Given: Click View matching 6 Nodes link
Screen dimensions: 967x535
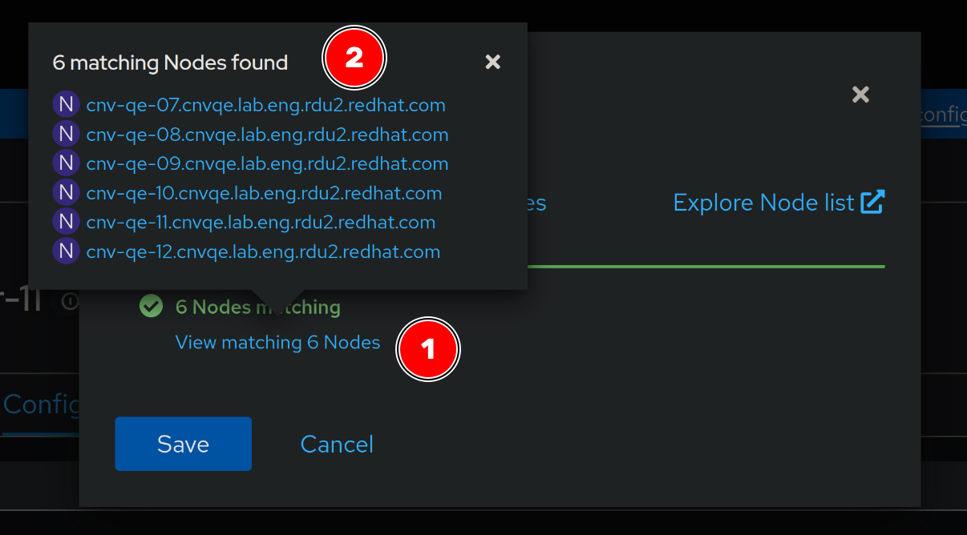Looking at the screenshot, I should [277, 343].
